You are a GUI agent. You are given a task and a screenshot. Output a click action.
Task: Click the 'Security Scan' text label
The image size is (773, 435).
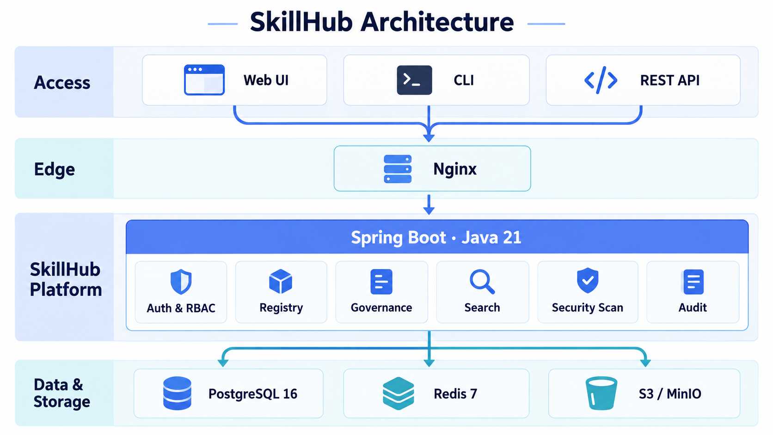[x=588, y=308]
